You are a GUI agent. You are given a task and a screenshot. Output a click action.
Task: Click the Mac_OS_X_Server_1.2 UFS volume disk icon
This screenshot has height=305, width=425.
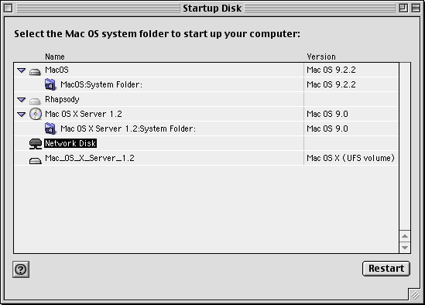[36, 161]
